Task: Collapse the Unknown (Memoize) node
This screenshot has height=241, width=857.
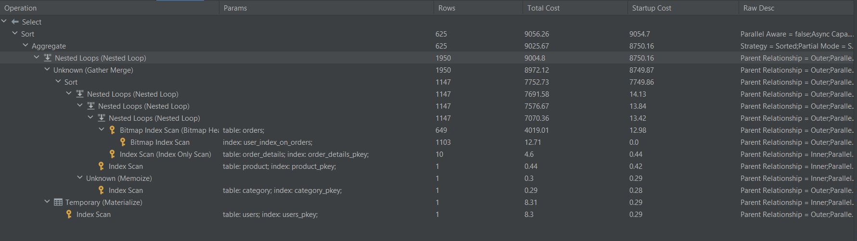Action: tap(80, 178)
